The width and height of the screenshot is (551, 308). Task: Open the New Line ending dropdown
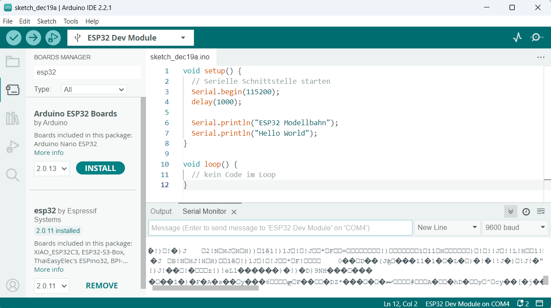(x=447, y=227)
